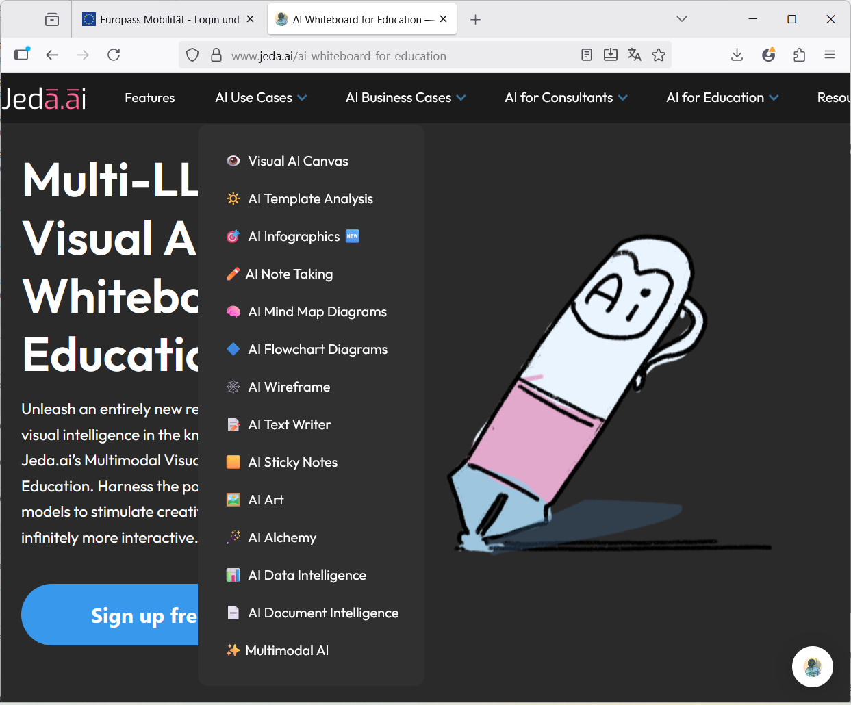This screenshot has height=705, width=851.
Task: Bookmark this page with the star icon
Action: 659,55
